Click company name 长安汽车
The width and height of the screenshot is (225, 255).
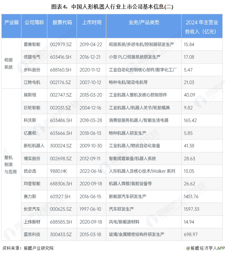(x=32, y=209)
